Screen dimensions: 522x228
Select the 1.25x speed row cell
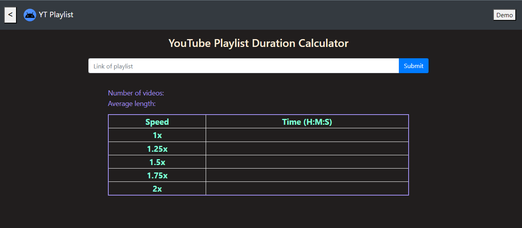(157, 149)
